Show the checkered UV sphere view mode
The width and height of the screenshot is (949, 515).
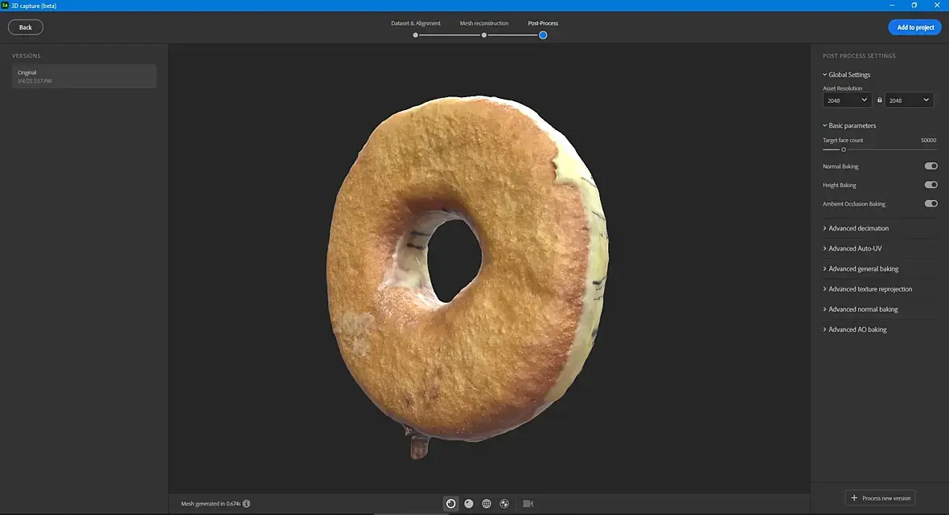(x=504, y=504)
